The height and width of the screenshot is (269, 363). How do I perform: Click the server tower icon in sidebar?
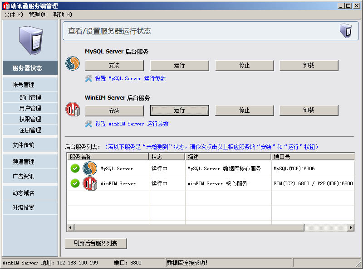pos(30,41)
